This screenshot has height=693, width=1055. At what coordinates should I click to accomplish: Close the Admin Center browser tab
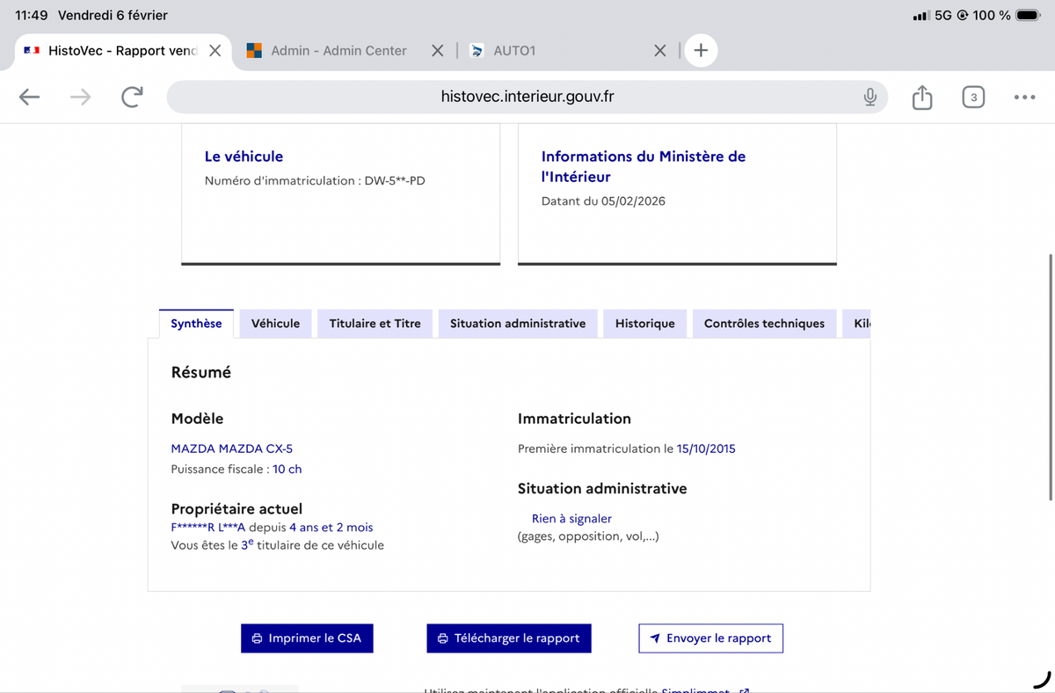[x=437, y=51]
